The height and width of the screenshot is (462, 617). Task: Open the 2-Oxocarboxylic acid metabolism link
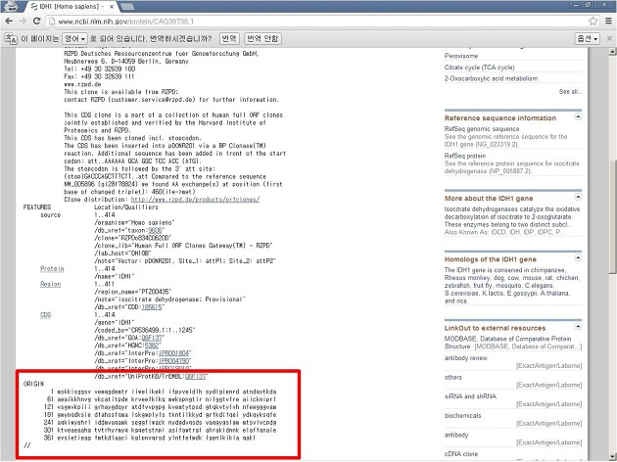click(491, 78)
